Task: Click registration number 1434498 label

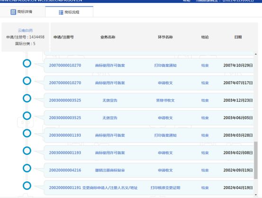Action: click(25, 37)
